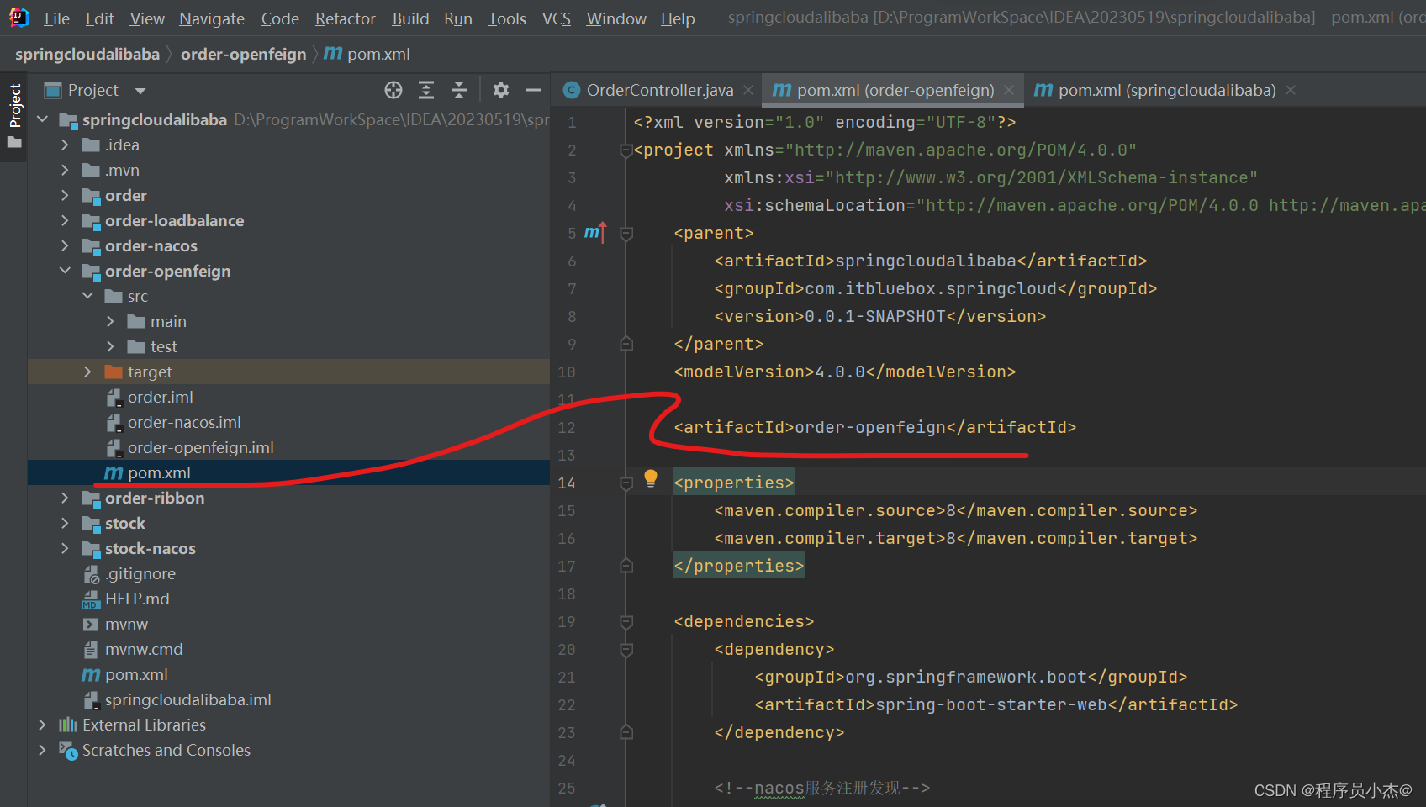Screen dimensions: 1426x807
Task: Select HELP.md file
Action: [137, 599]
